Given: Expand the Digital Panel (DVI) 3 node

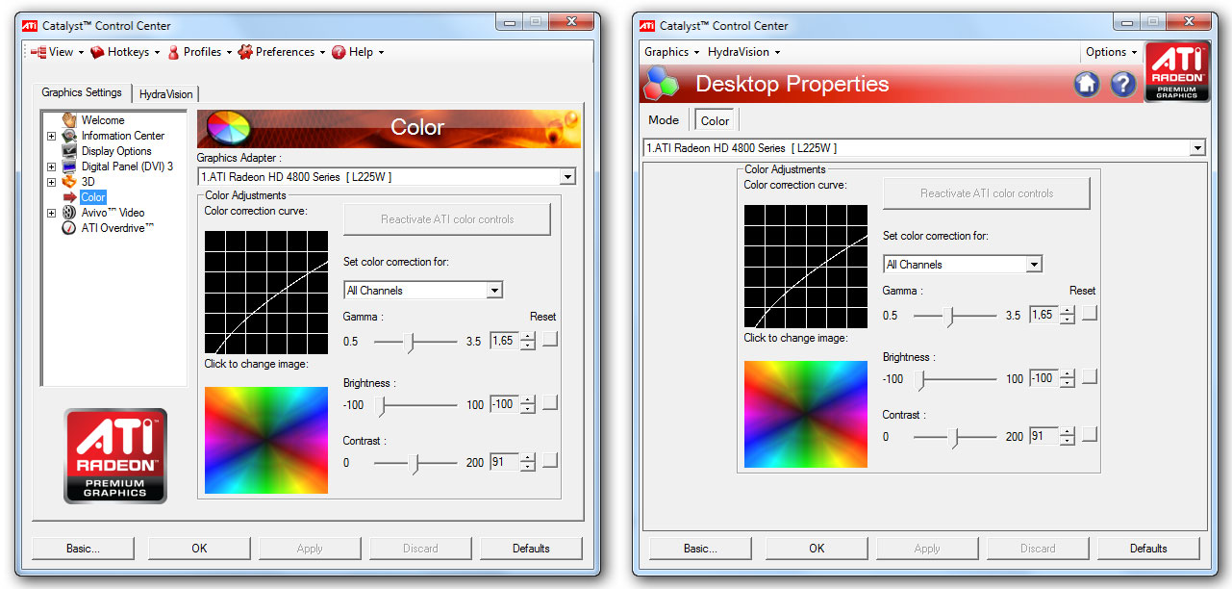Looking at the screenshot, I should 52,166.
